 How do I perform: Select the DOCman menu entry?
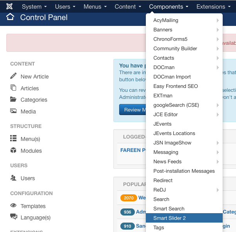point(184,68)
